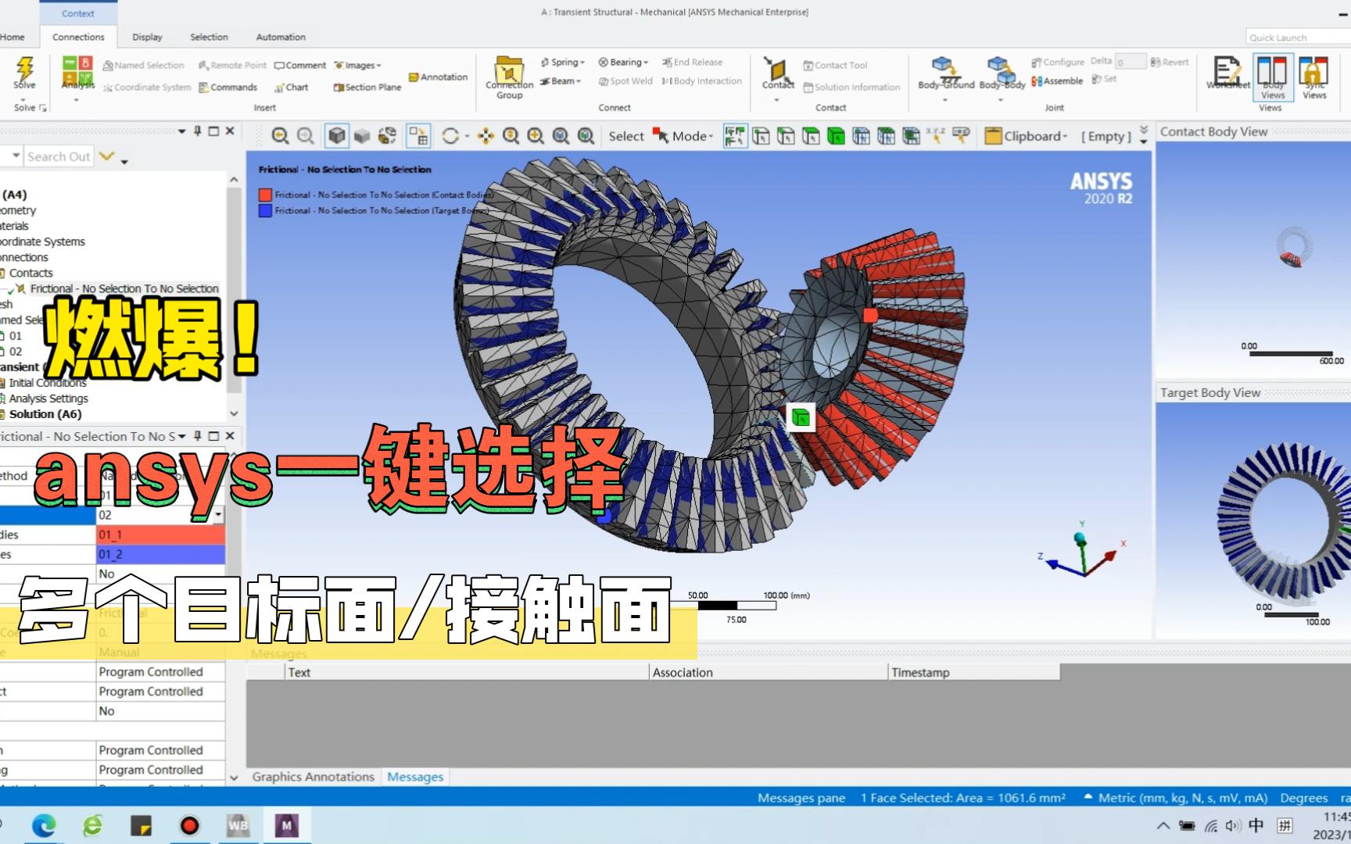The image size is (1351, 844).
Task: Insert a Coordinate System
Action: click(147, 87)
